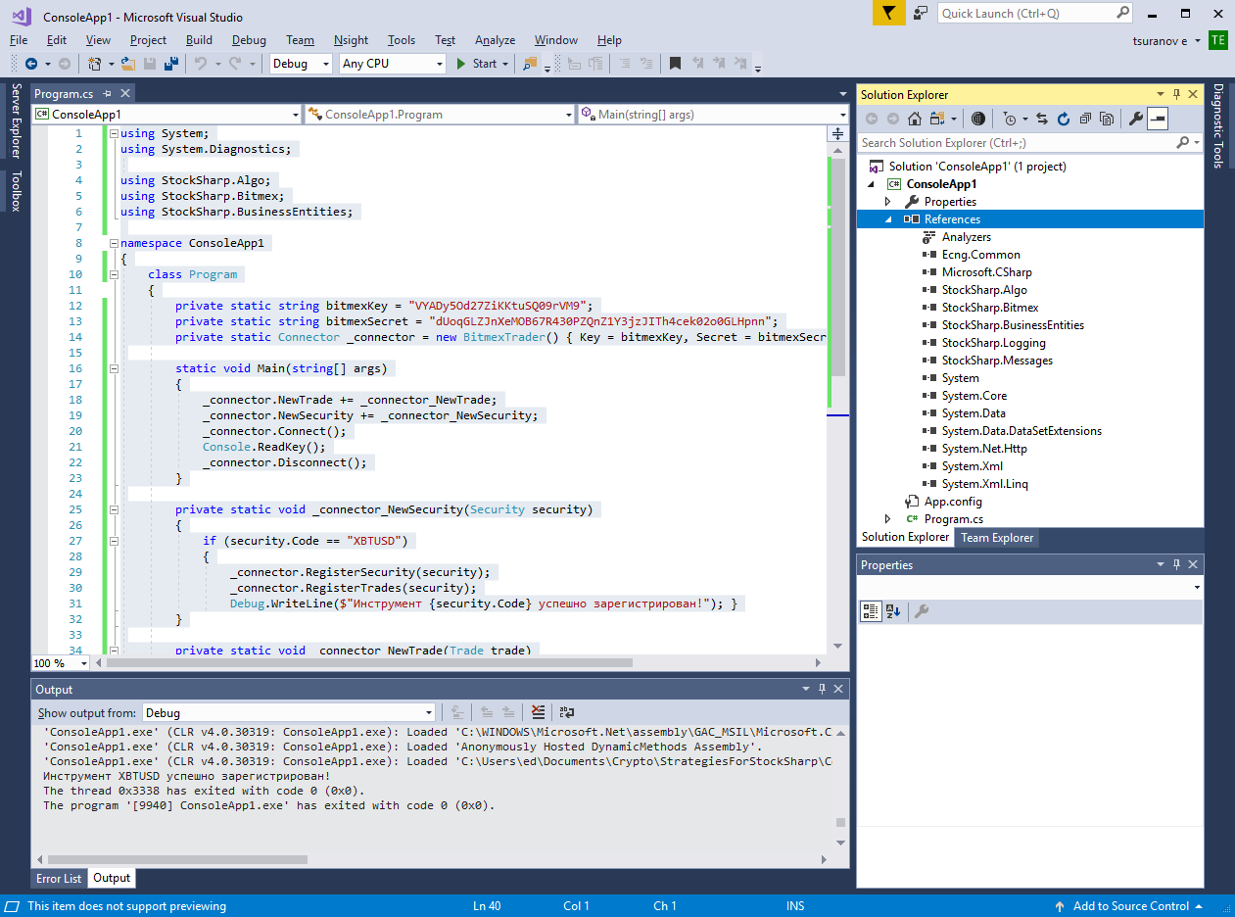Click the Solution Explorer view switcher icon

click(937, 119)
